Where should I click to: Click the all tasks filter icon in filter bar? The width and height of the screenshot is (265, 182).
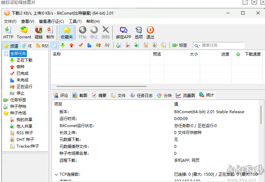(x=55, y=45)
